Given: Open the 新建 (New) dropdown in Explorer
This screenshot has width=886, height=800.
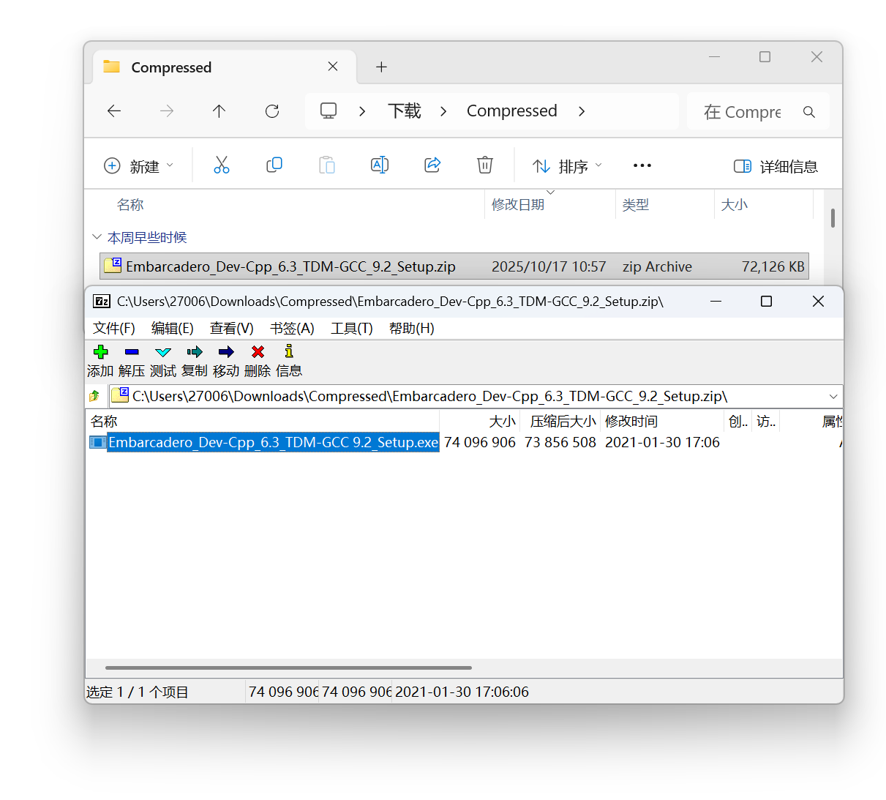Looking at the screenshot, I should coord(139,166).
